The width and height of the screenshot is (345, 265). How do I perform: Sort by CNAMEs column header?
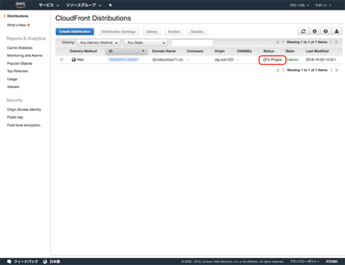(244, 51)
